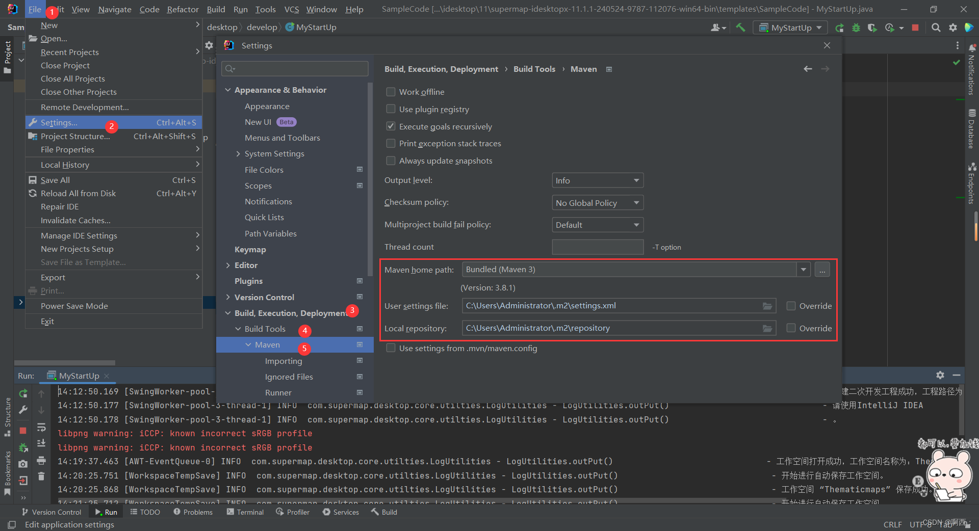Open the Notifications side panel
979x531 pixels.
[972, 70]
